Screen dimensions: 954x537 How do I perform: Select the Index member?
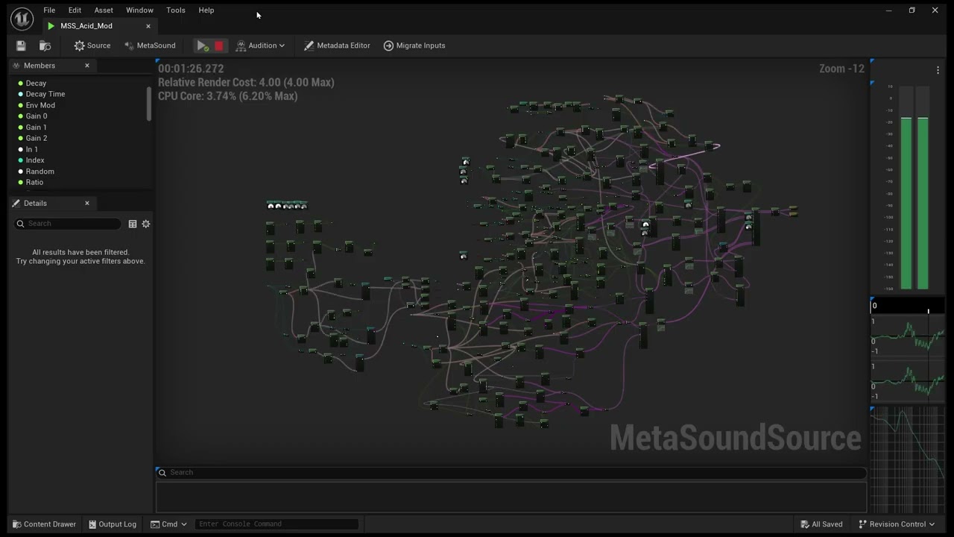pyautogui.click(x=35, y=160)
